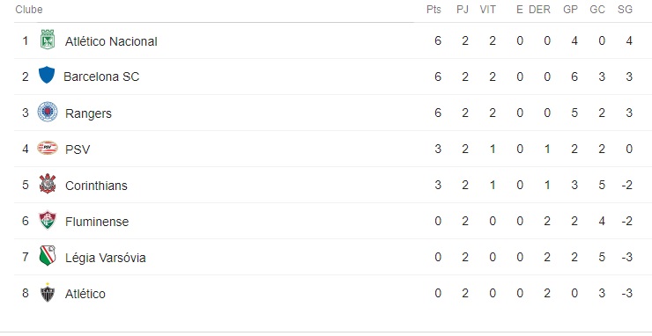Open the Corinthians team name link
This screenshot has width=652, height=336.
(96, 186)
